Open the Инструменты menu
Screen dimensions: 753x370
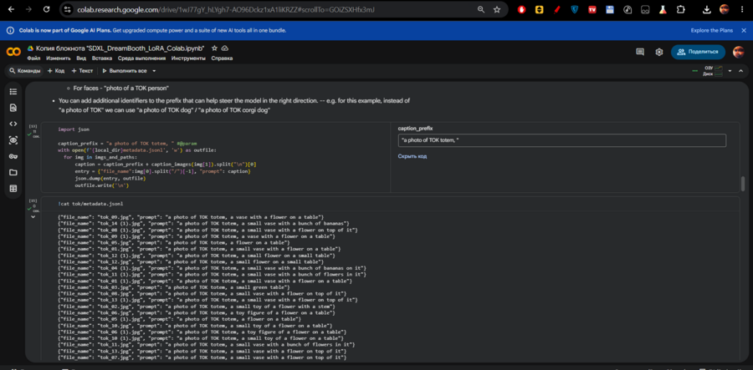tap(188, 58)
